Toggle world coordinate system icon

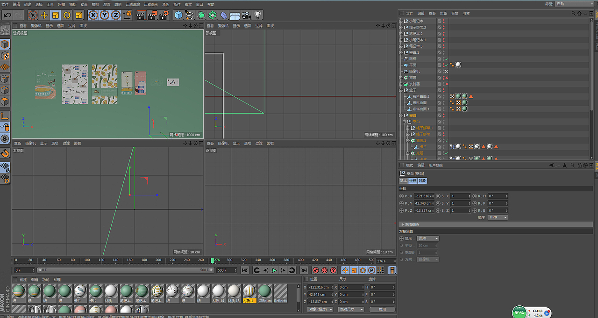(x=128, y=15)
